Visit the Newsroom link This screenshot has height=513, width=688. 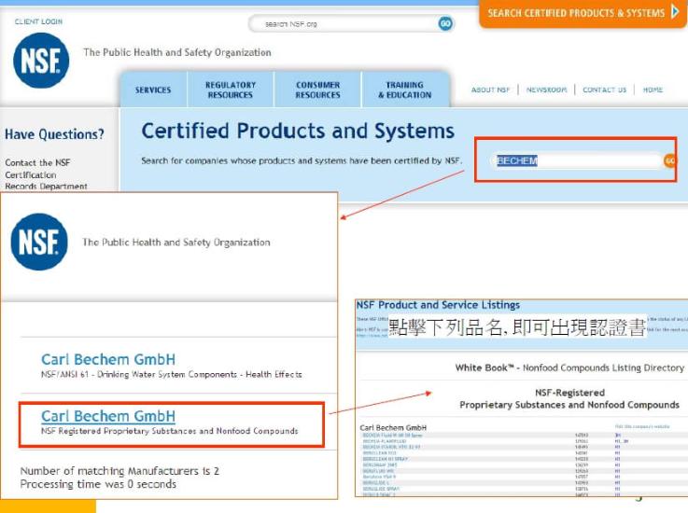tap(546, 90)
